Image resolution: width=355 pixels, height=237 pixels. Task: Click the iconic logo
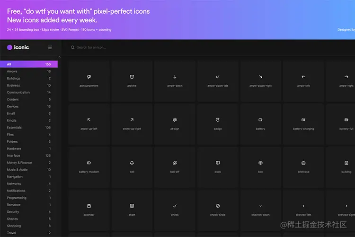point(18,47)
